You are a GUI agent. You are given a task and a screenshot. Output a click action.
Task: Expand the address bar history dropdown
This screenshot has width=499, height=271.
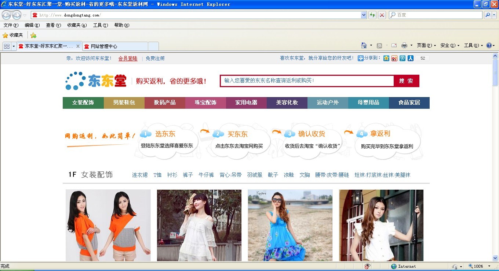(364, 15)
